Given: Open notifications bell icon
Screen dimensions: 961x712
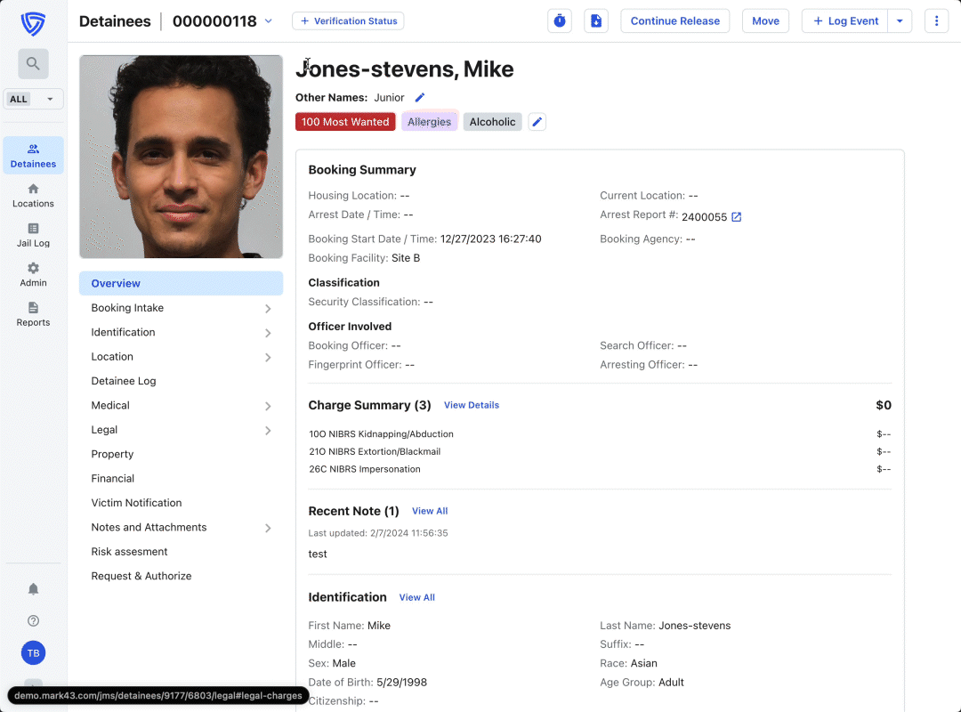Looking at the screenshot, I should click(x=33, y=589).
